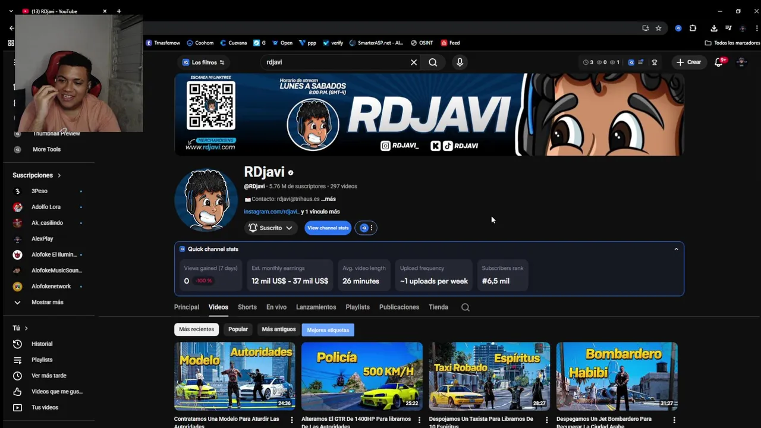
Task: Search within the channel using magnifier icon
Action: [x=466, y=307]
